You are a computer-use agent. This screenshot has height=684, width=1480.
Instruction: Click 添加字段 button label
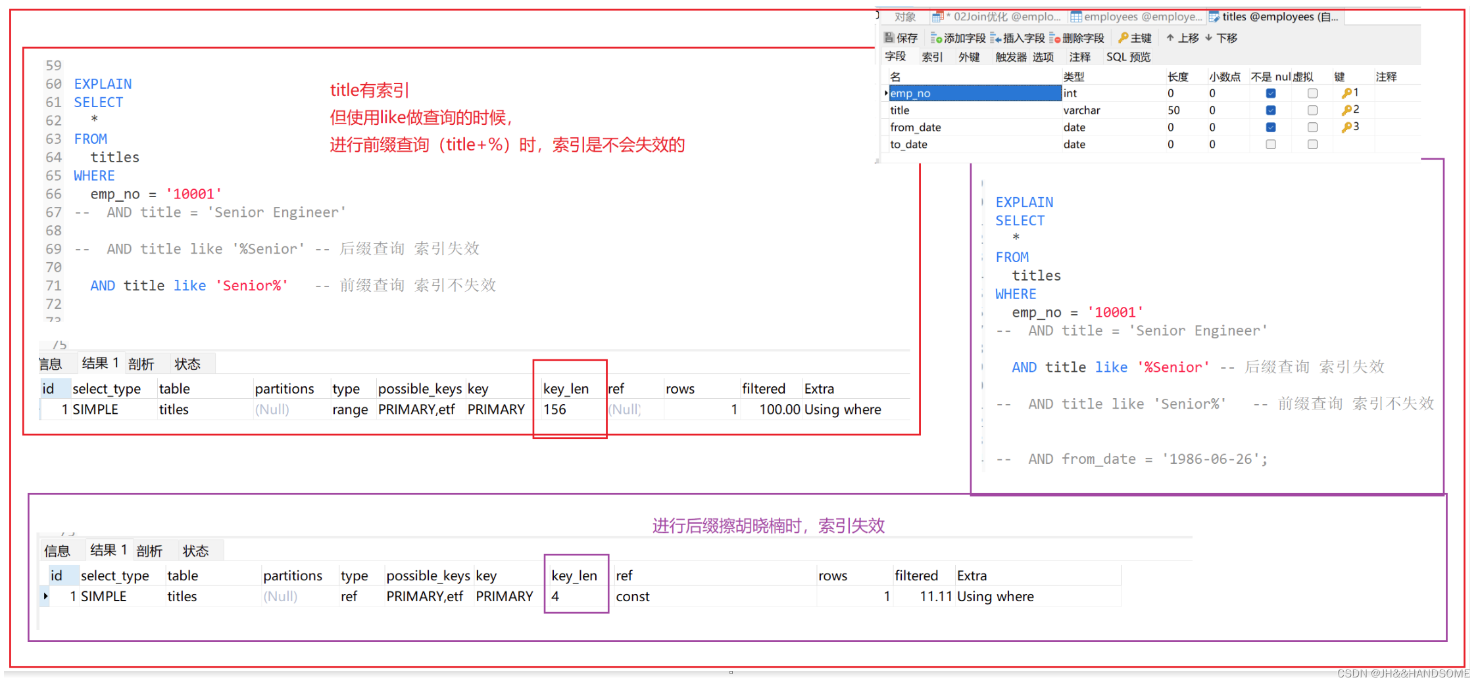(964, 38)
